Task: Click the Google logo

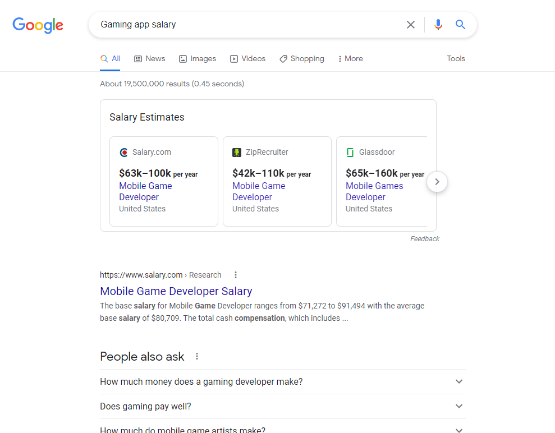Action: point(38,25)
